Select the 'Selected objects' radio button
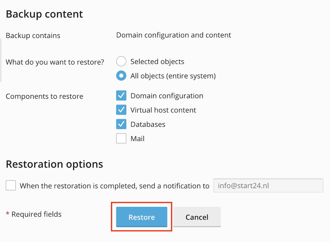330x242 pixels. (x=121, y=62)
